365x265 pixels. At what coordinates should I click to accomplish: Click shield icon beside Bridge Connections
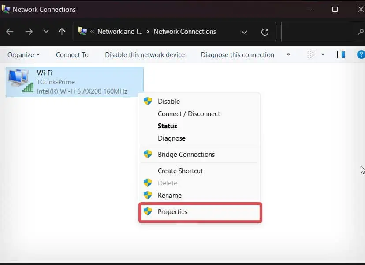click(x=148, y=154)
